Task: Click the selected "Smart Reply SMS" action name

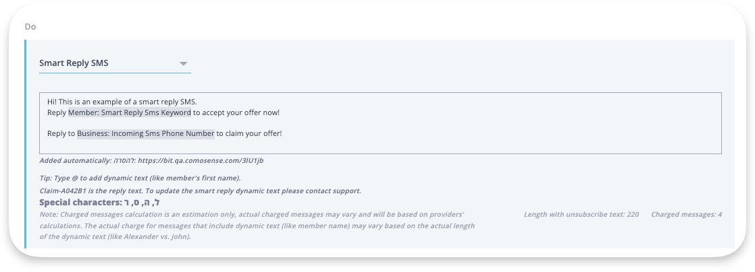Action: 74,63
